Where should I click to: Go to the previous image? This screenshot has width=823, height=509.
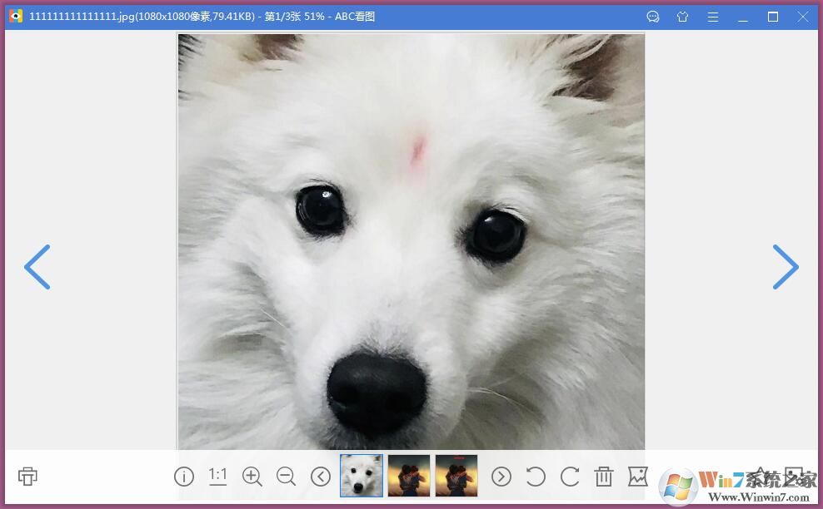tap(37, 267)
